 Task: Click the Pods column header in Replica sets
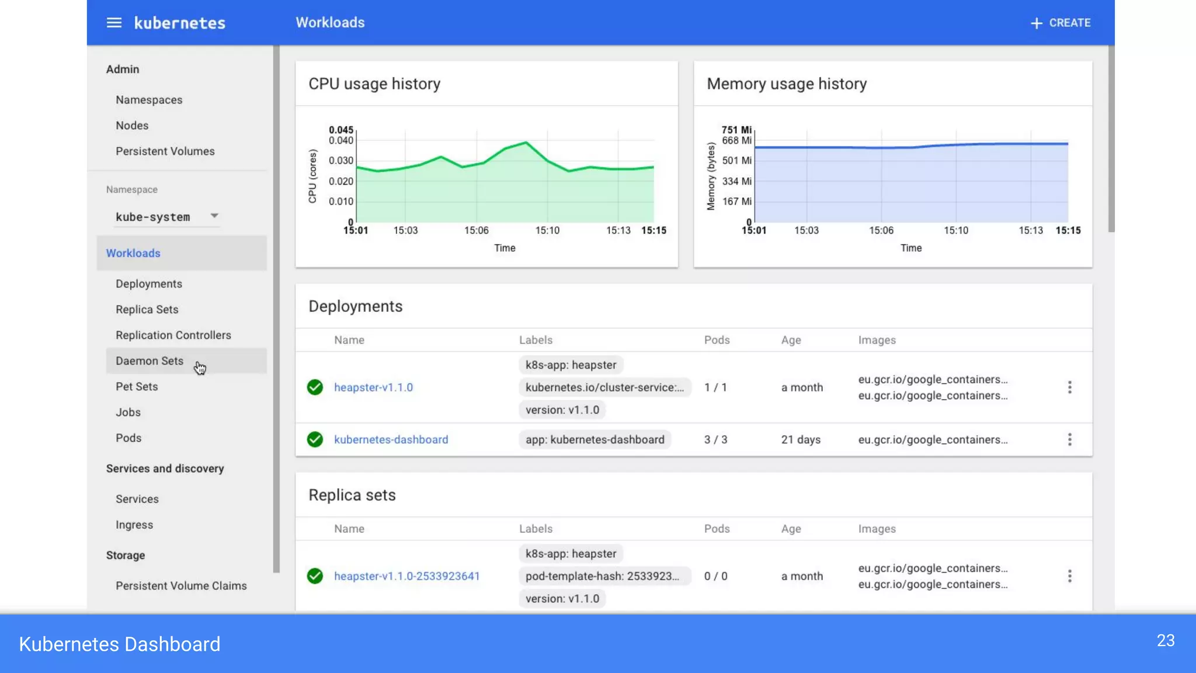(717, 529)
